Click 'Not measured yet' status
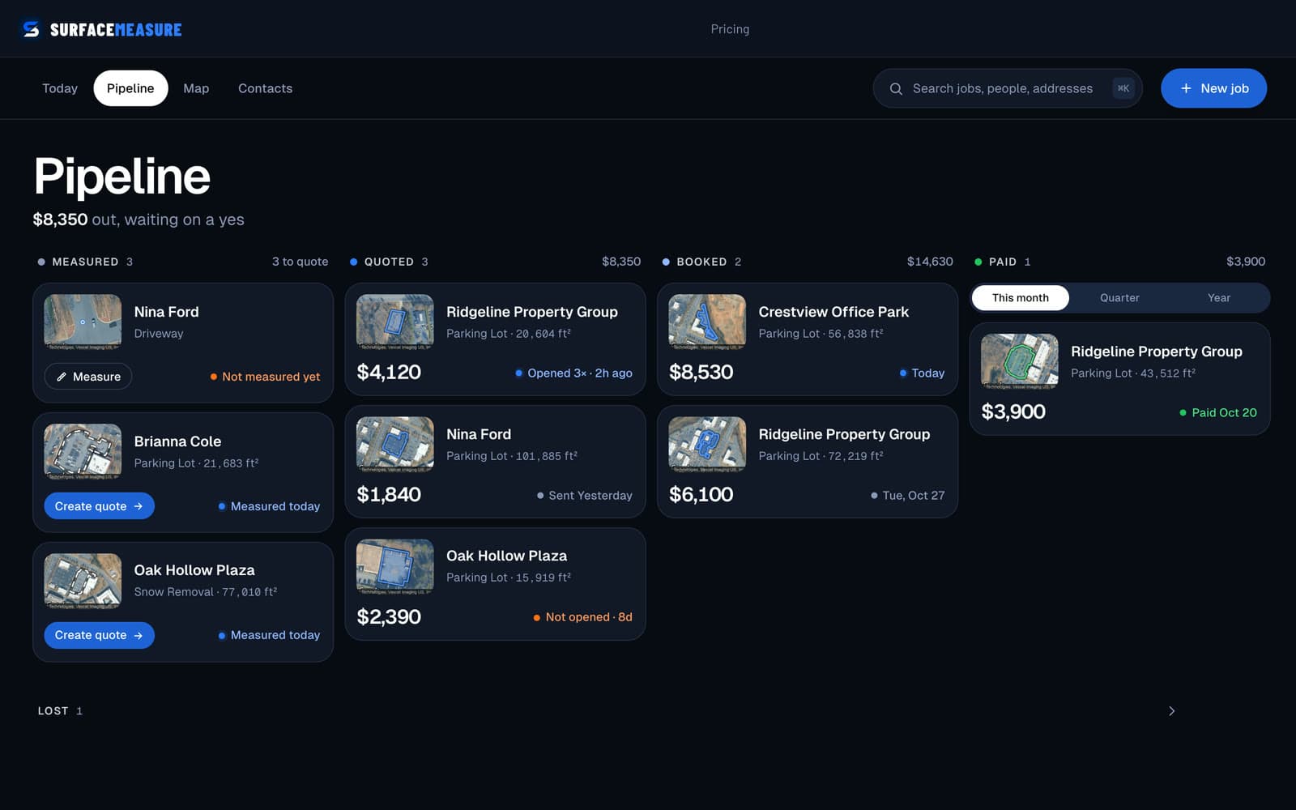 click(266, 377)
